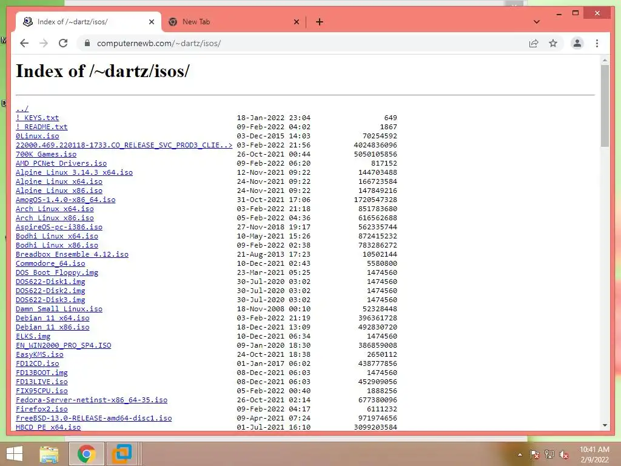The image size is (621, 466).
Task: Click the muted volume tray icon
Action: [x=563, y=454]
